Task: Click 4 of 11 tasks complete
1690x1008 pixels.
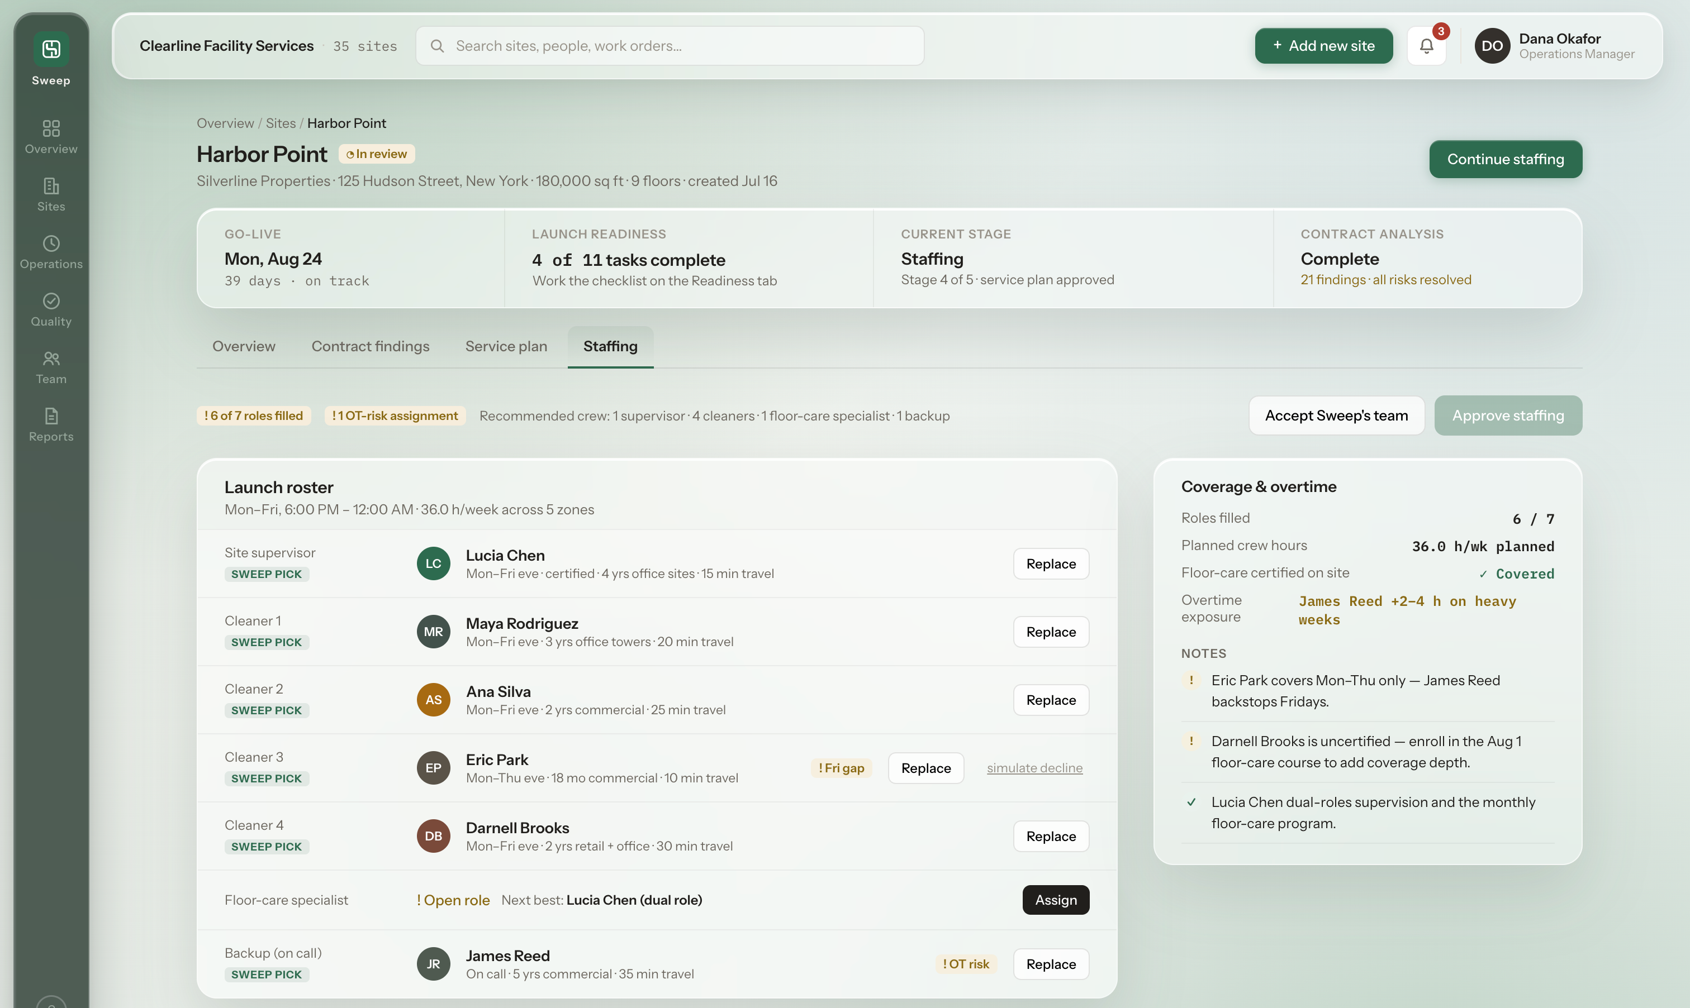Action: [629, 260]
